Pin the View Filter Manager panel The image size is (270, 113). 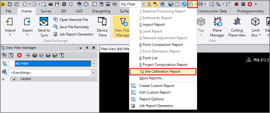coord(87,48)
